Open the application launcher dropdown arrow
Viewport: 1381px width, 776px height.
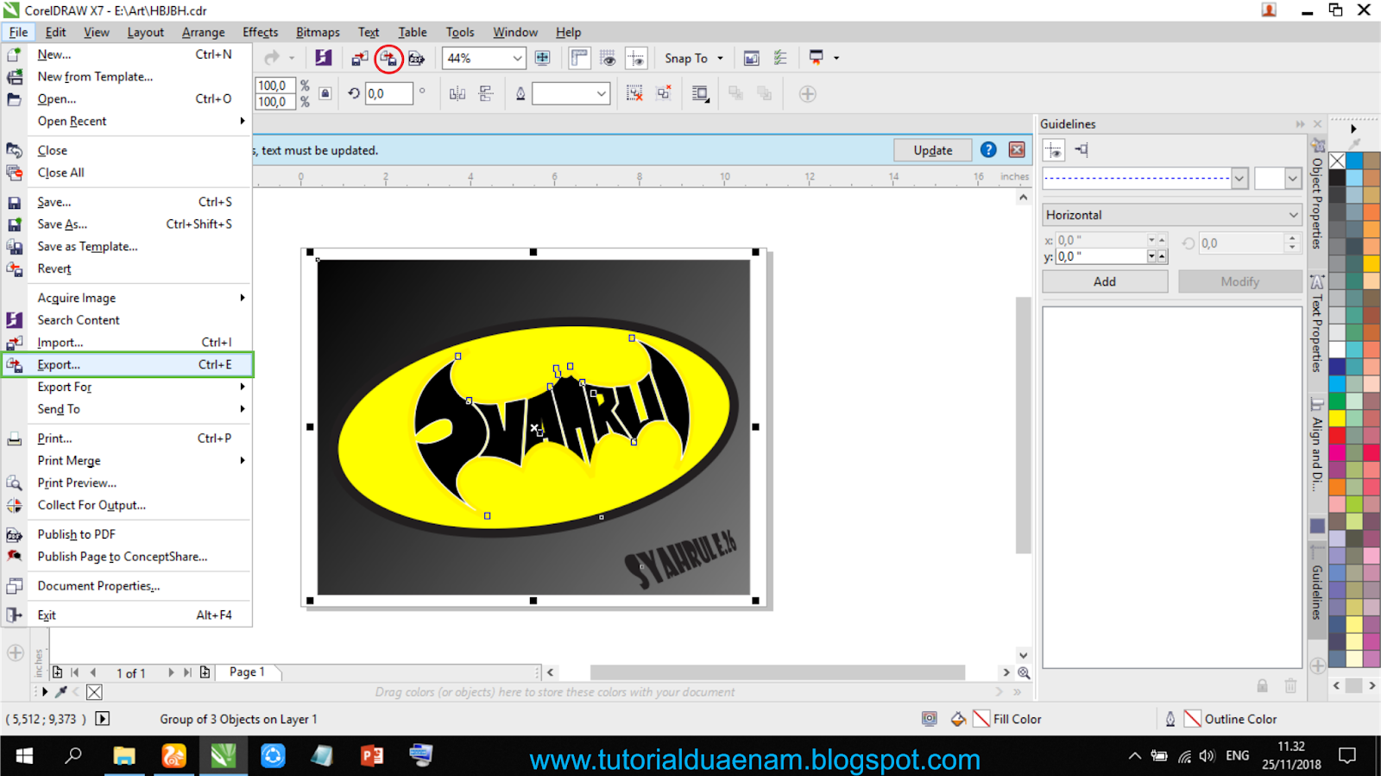click(836, 58)
